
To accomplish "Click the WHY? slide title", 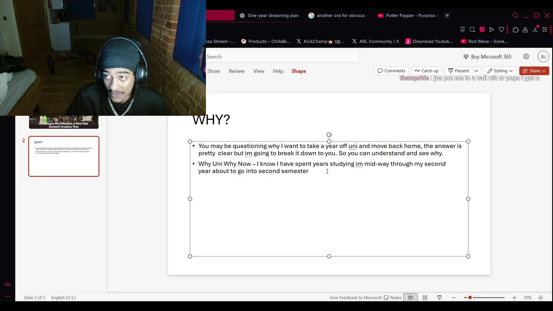I will [x=211, y=120].
